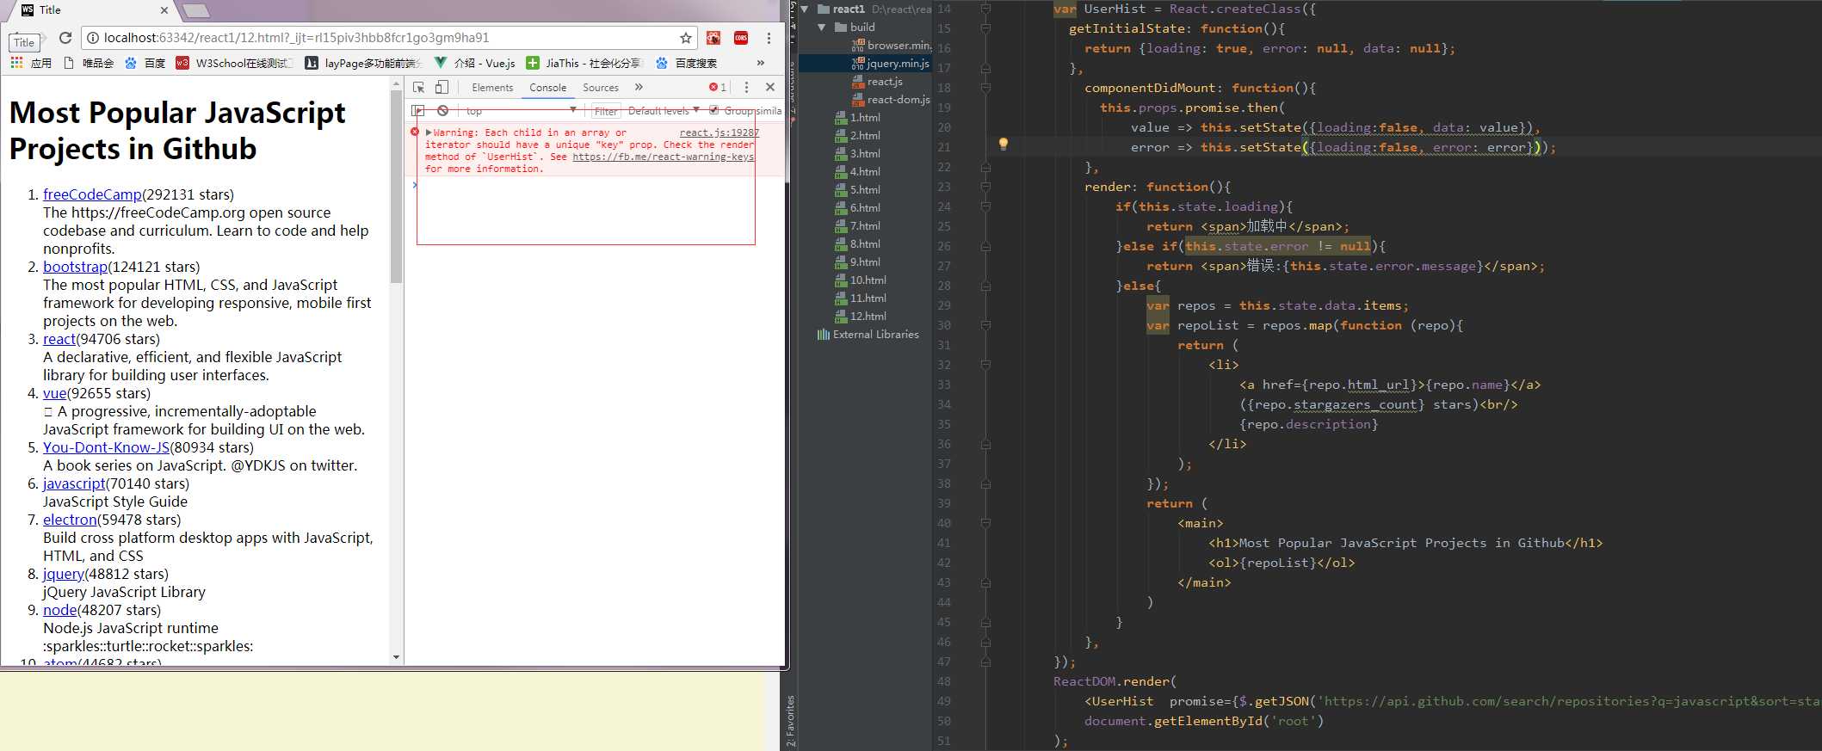Open the W3School bookmark

pos(234,63)
